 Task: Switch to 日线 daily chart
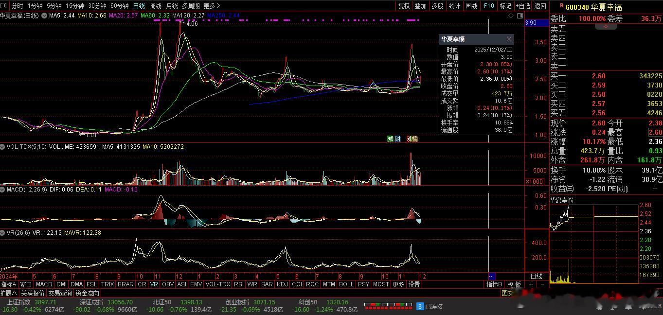(139, 6)
